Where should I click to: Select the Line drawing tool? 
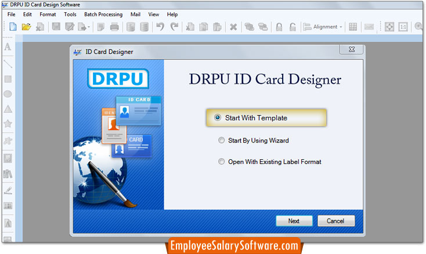coord(8,64)
